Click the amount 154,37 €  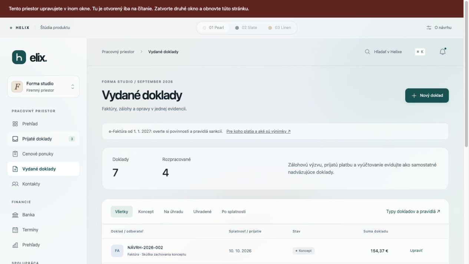tap(379, 251)
